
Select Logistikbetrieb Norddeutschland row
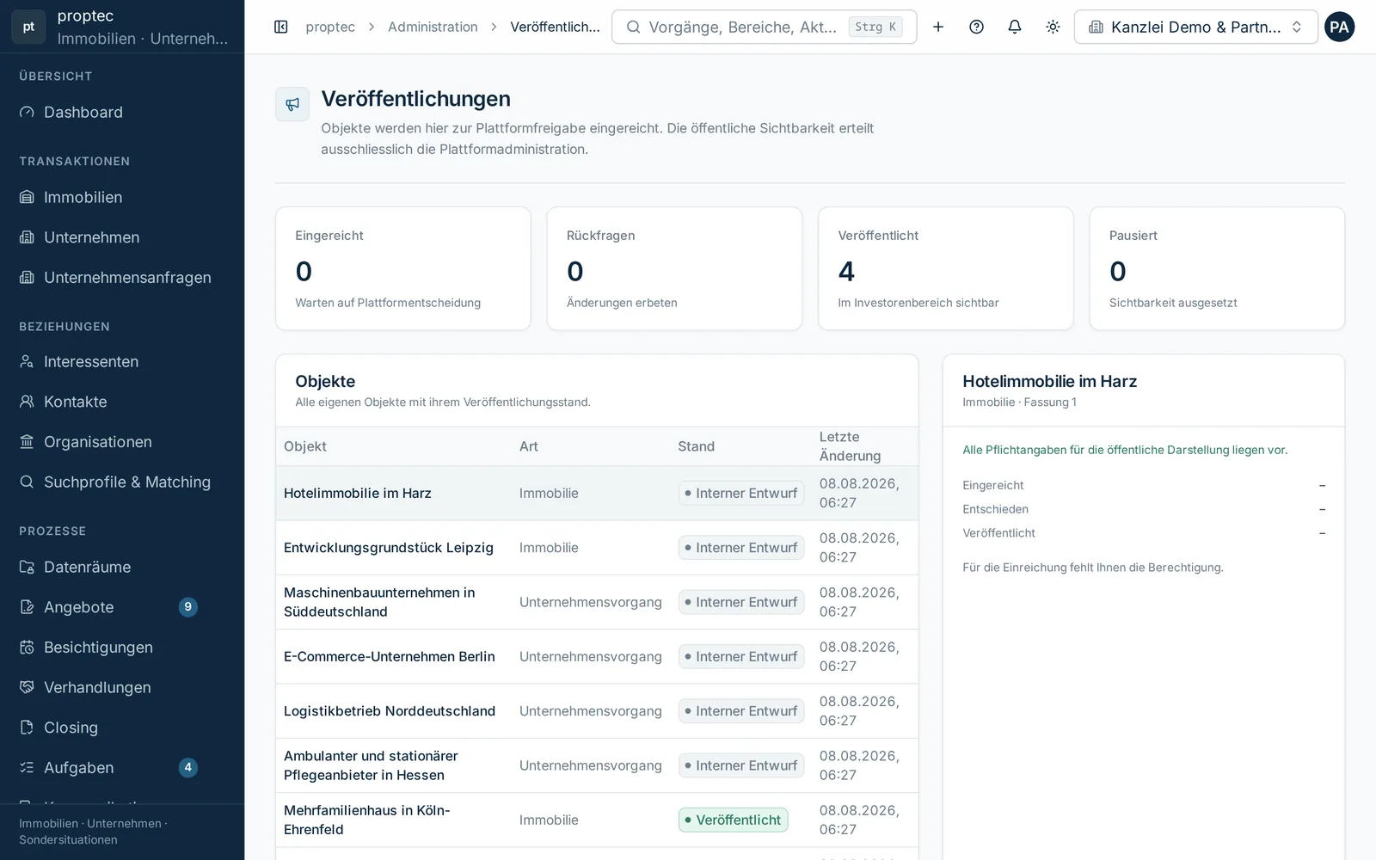597,711
